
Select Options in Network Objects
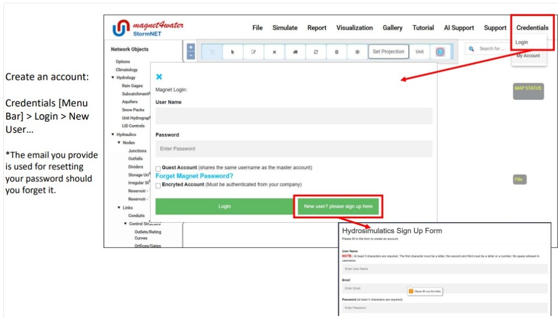coord(123,62)
